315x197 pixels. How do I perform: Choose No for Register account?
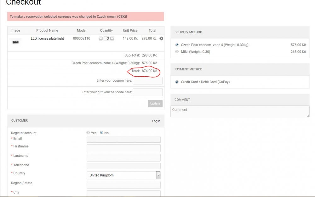pyautogui.click(x=101, y=133)
